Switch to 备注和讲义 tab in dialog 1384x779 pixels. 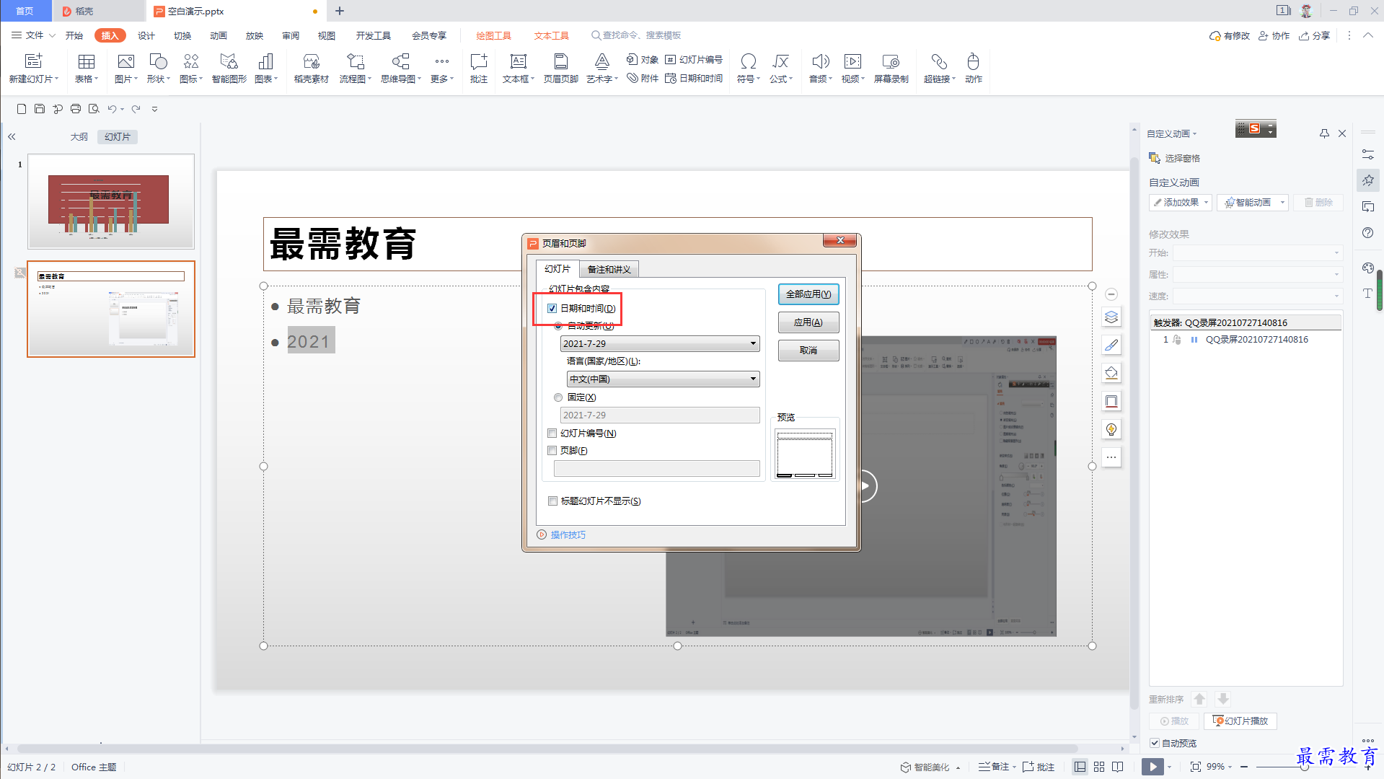click(609, 270)
